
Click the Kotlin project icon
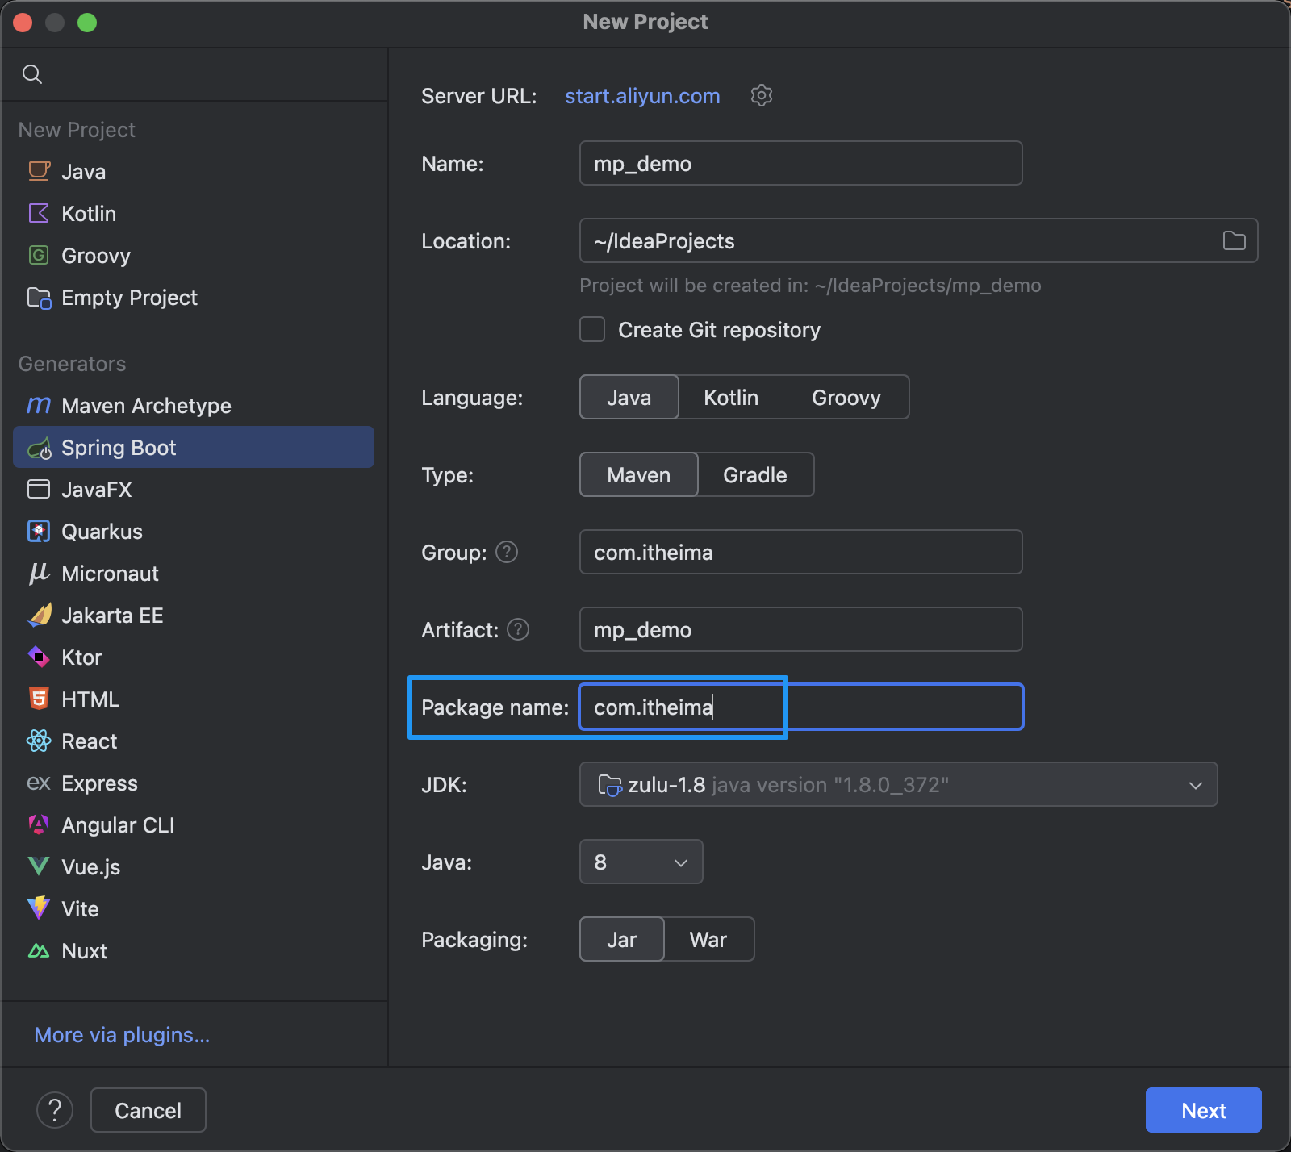point(39,213)
